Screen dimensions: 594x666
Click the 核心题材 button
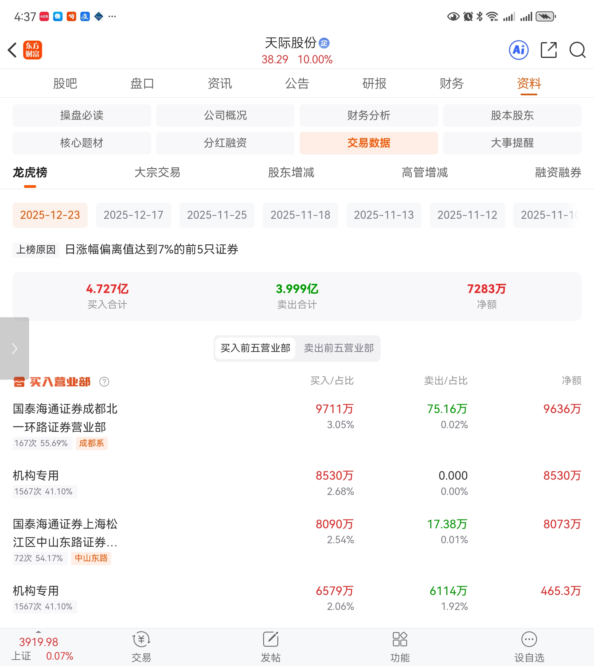tap(81, 143)
